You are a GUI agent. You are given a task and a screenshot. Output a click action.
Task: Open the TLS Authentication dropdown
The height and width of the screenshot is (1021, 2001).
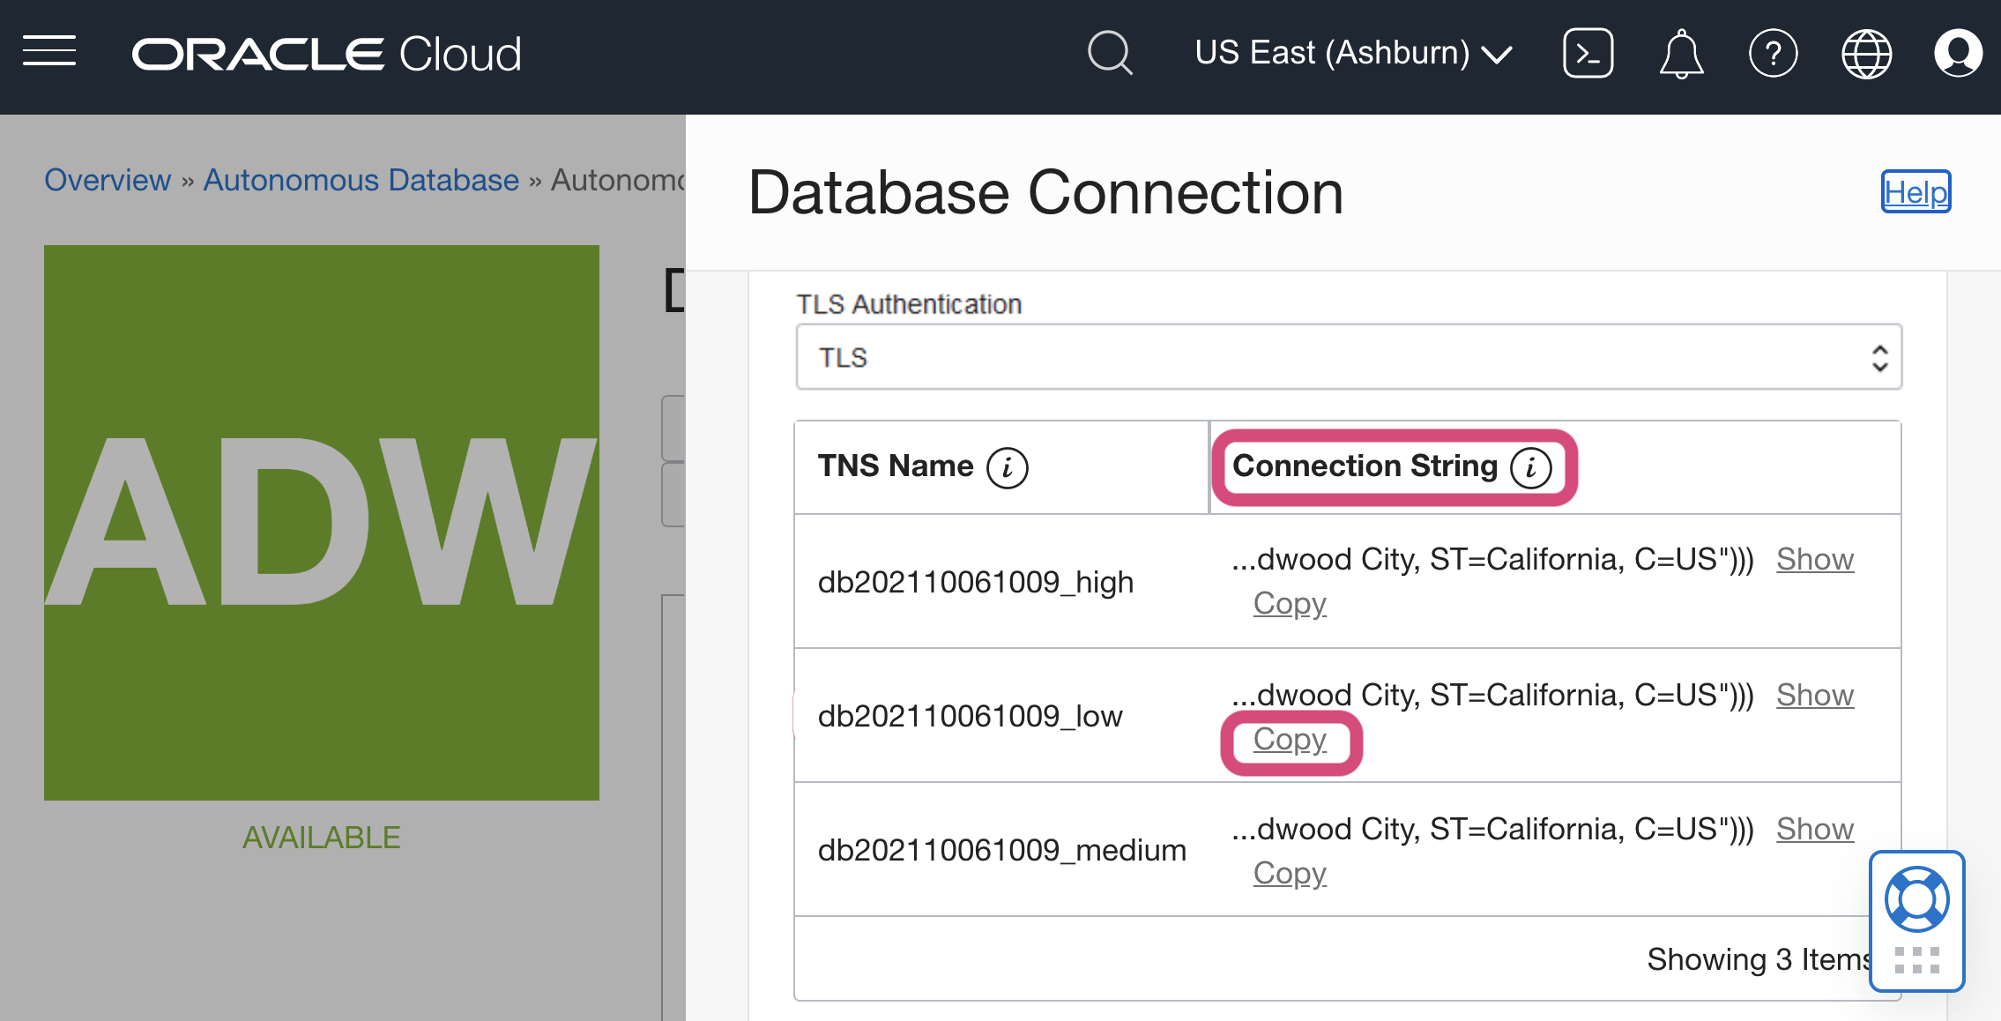[1348, 357]
